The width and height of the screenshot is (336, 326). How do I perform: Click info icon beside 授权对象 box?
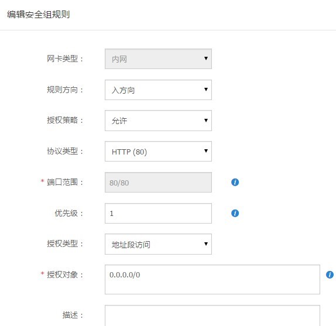[330, 274]
